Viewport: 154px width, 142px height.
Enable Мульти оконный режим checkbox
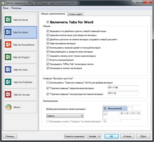point(48,60)
